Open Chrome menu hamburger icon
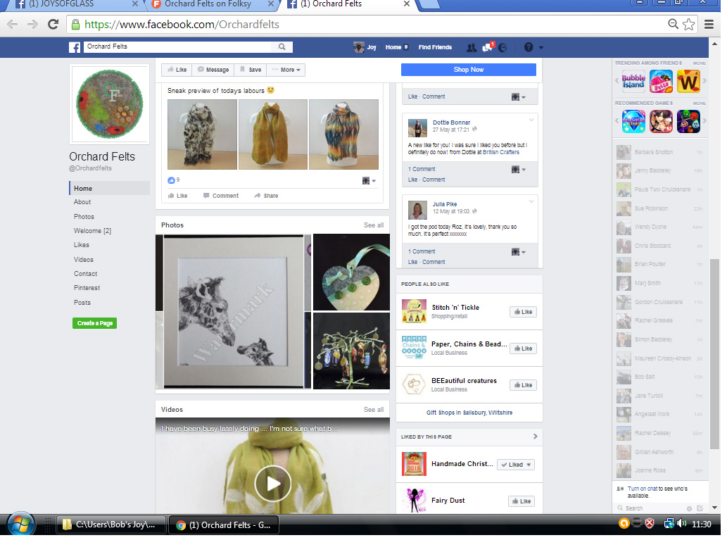Image resolution: width=727 pixels, height=540 pixels. [709, 24]
